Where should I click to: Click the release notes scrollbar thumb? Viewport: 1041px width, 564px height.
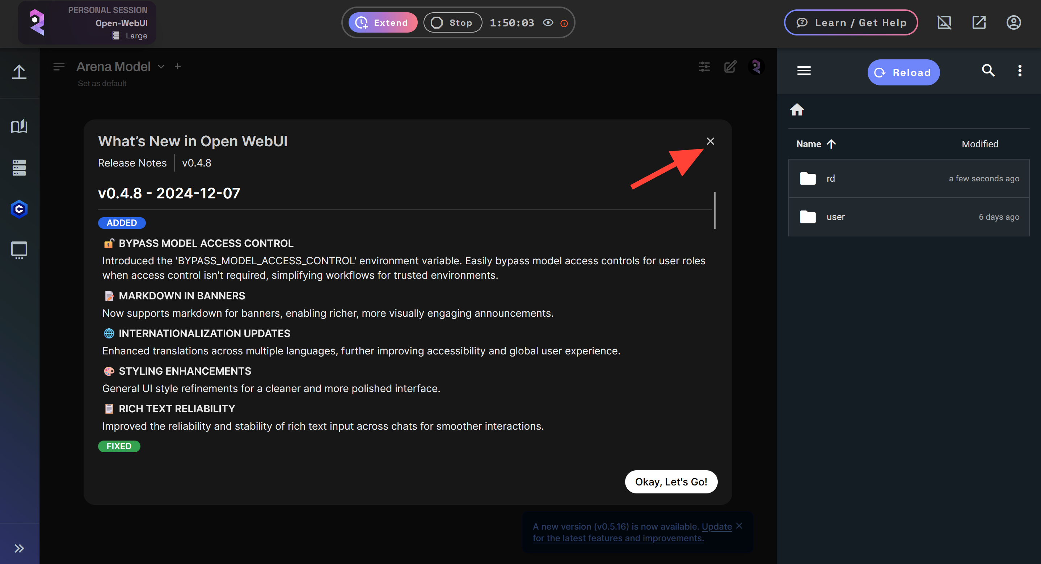click(x=715, y=210)
